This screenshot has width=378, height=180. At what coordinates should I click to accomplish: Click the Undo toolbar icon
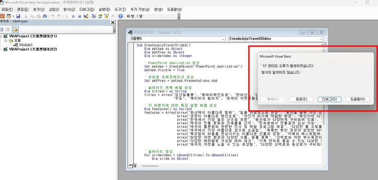point(53,16)
